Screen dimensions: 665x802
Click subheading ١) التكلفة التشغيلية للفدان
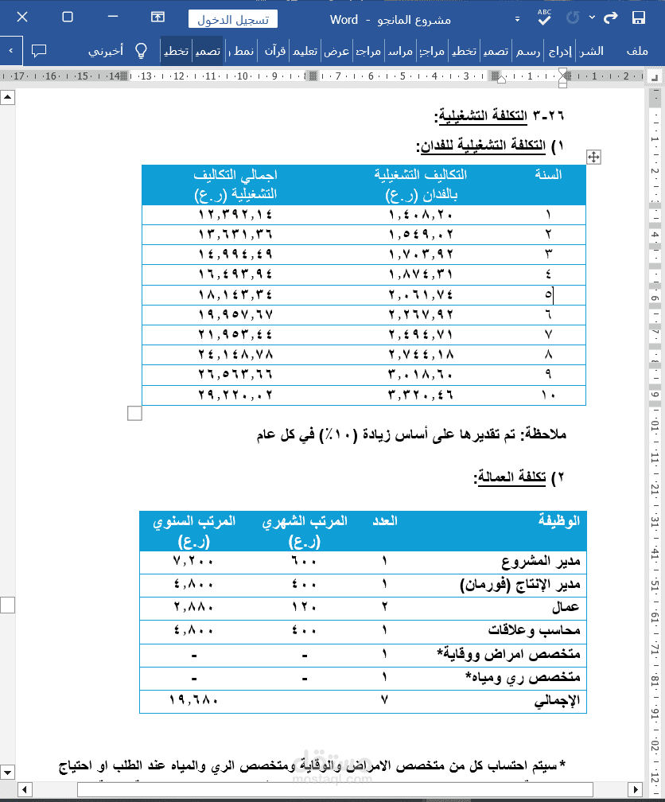click(489, 146)
